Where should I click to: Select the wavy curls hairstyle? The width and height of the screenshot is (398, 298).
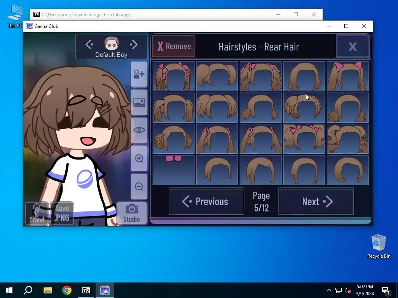click(x=348, y=139)
